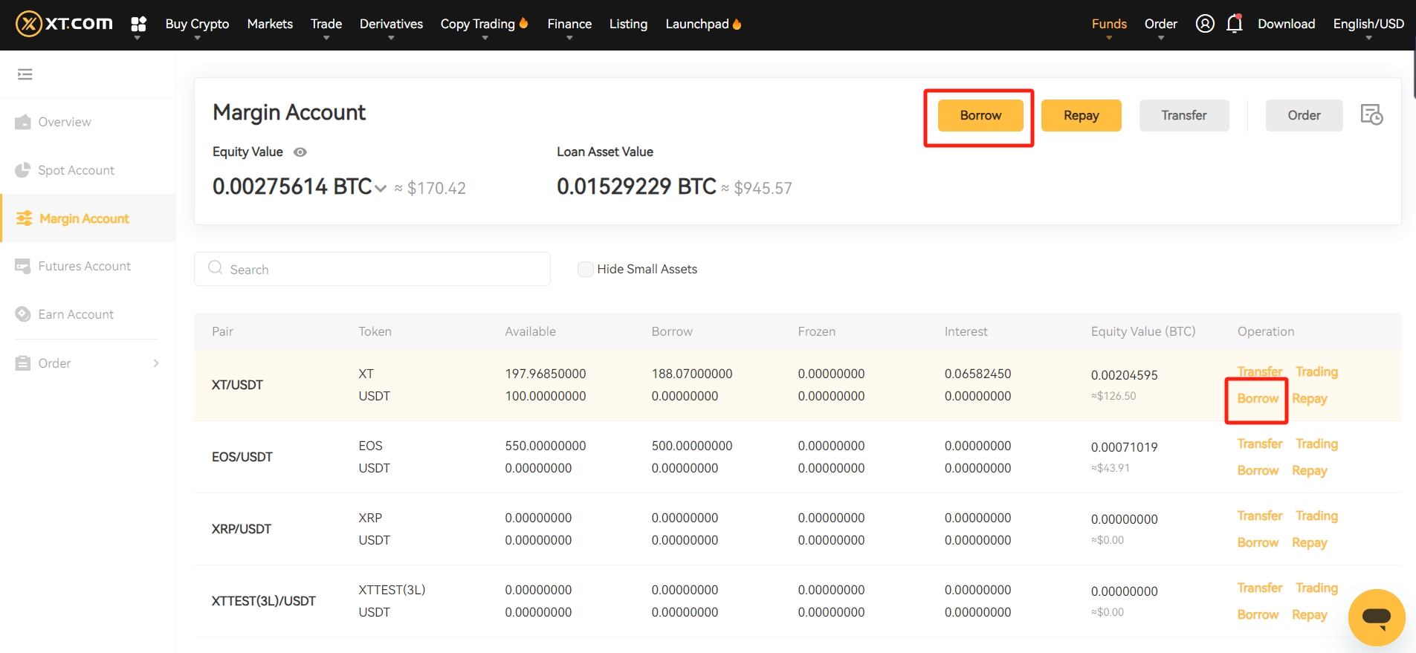Click the 188.07000000 borrow amount
This screenshot has width=1416, height=653.
point(691,374)
